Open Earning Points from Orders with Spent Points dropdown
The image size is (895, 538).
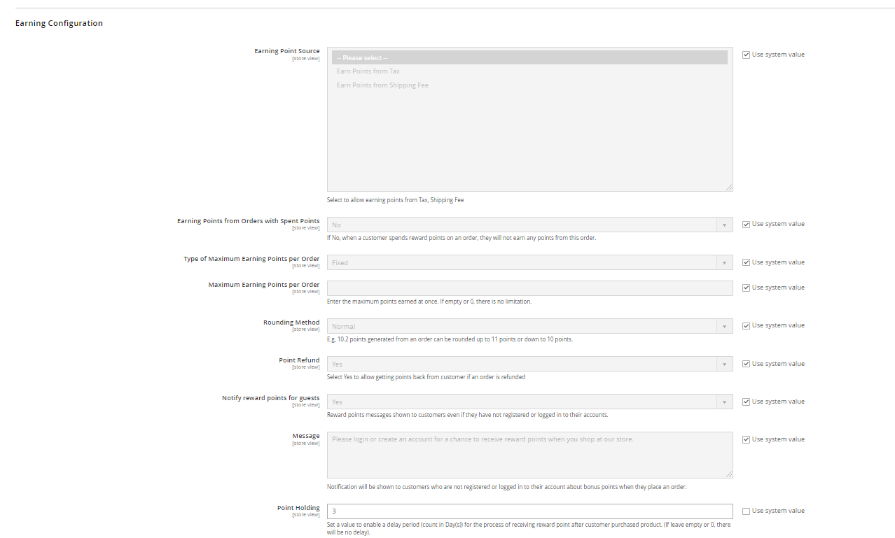coord(529,225)
